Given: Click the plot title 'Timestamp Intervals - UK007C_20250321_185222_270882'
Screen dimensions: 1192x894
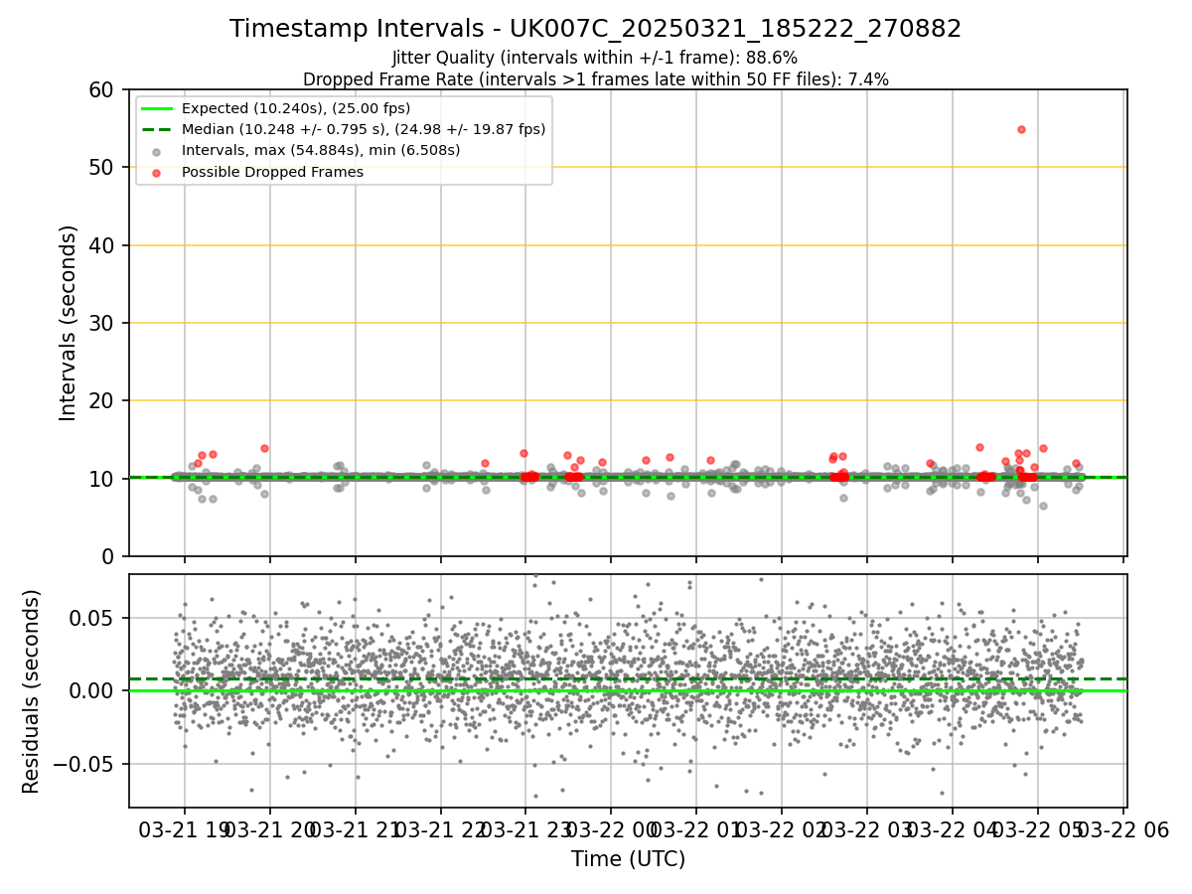Looking at the screenshot, I should 595,29.
